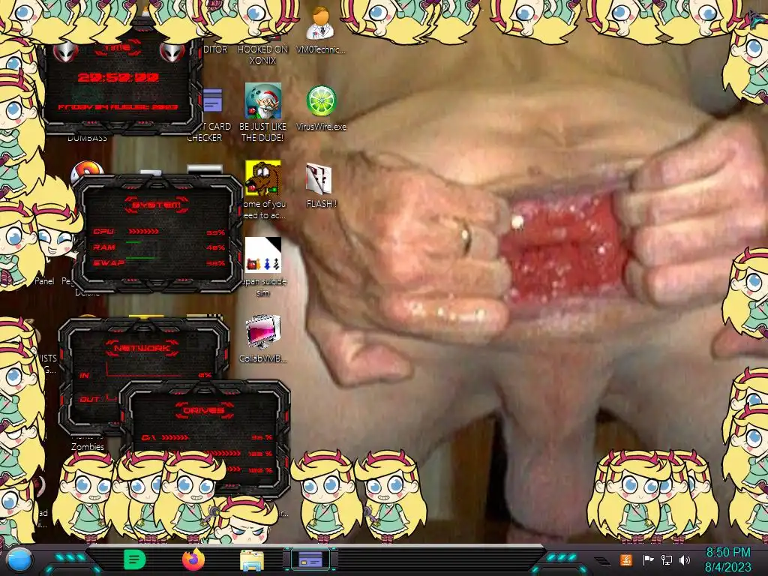Open the 8:50 PM clock and date

(x=727, y=559)
